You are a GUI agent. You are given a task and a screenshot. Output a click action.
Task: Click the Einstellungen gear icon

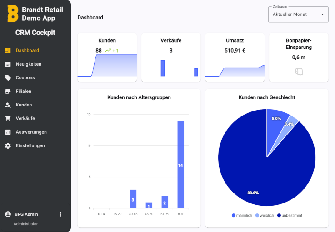pyautogui.click(x=8, y=146)
